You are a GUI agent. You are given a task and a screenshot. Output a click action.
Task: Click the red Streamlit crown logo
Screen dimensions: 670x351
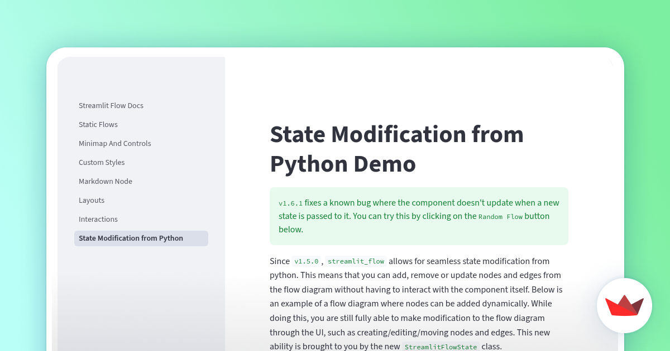click(624, 306)
